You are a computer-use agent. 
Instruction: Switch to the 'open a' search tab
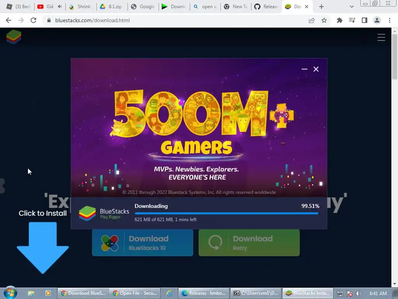205,7
